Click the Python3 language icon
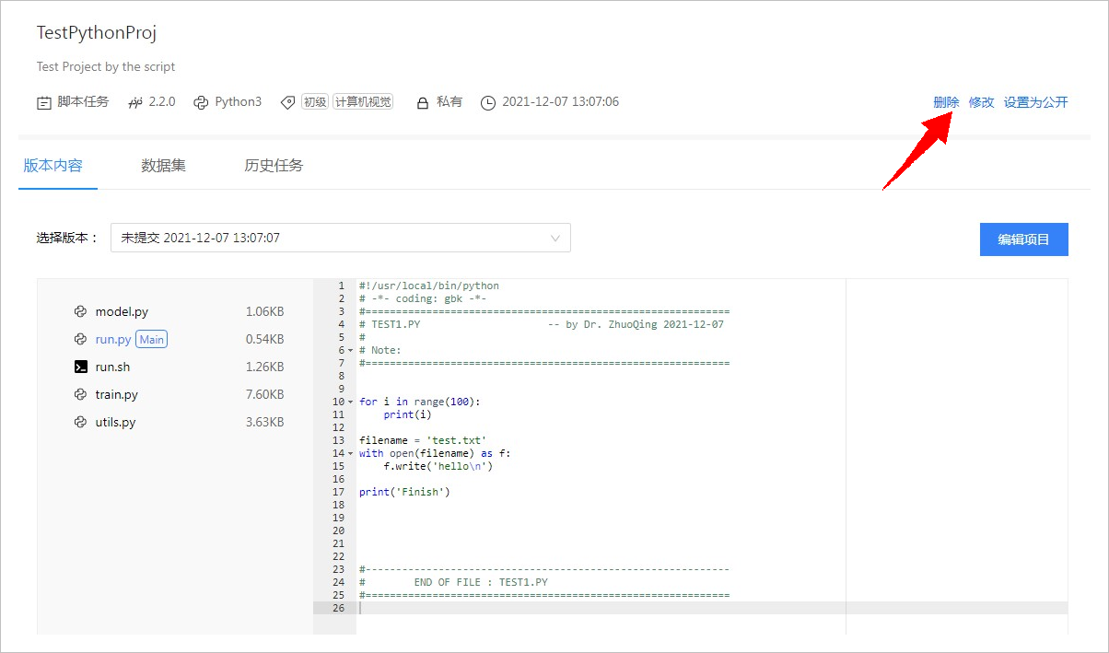The height and width of the screenshot is (653, 1109). tap(201, 102)
